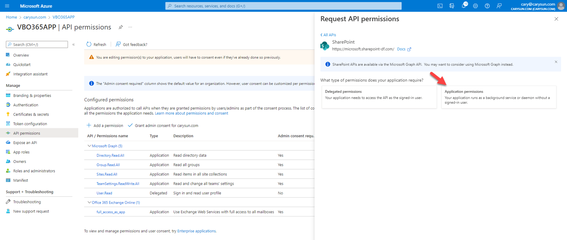The image size is (567, 240).
Task: Grant admin consent for carysun.com
Action: pyautogui.click(x=163, y=126)
